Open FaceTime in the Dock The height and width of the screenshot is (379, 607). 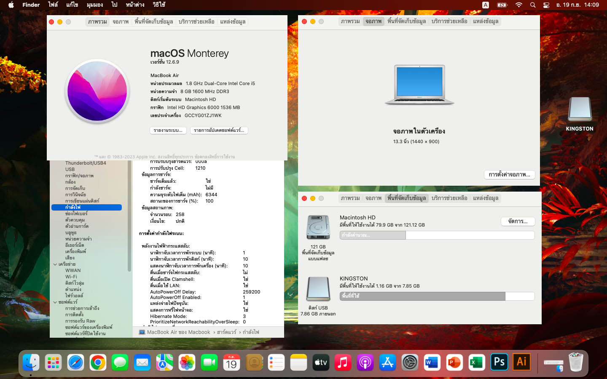[x=209, y=362]
